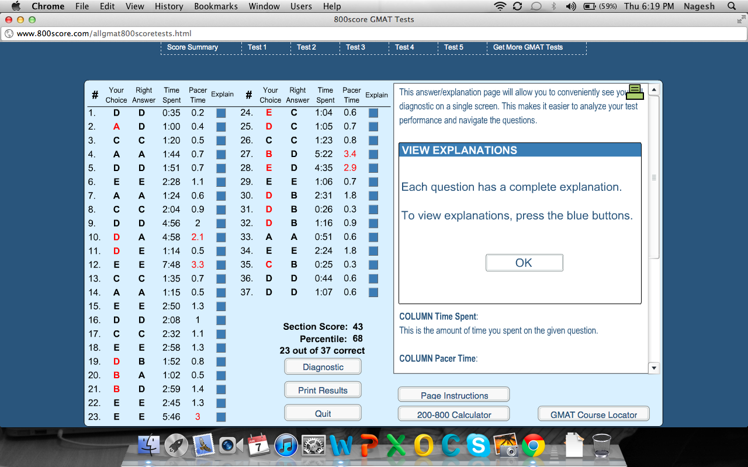Open the explanation for question 35
The image size is (748, 467).
click(x=373, y=264)
